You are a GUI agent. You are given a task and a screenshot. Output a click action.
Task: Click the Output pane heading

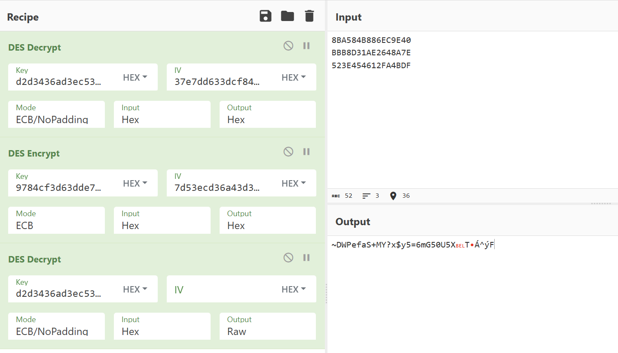tap(353, 222)
